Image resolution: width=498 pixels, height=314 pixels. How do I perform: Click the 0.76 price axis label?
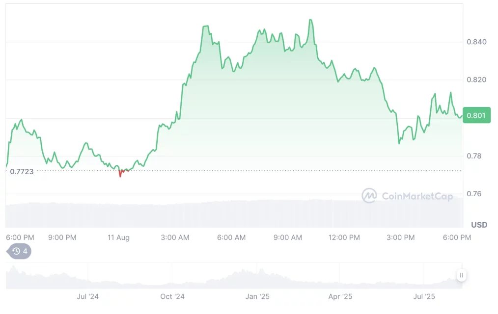[x=474, y=194]
